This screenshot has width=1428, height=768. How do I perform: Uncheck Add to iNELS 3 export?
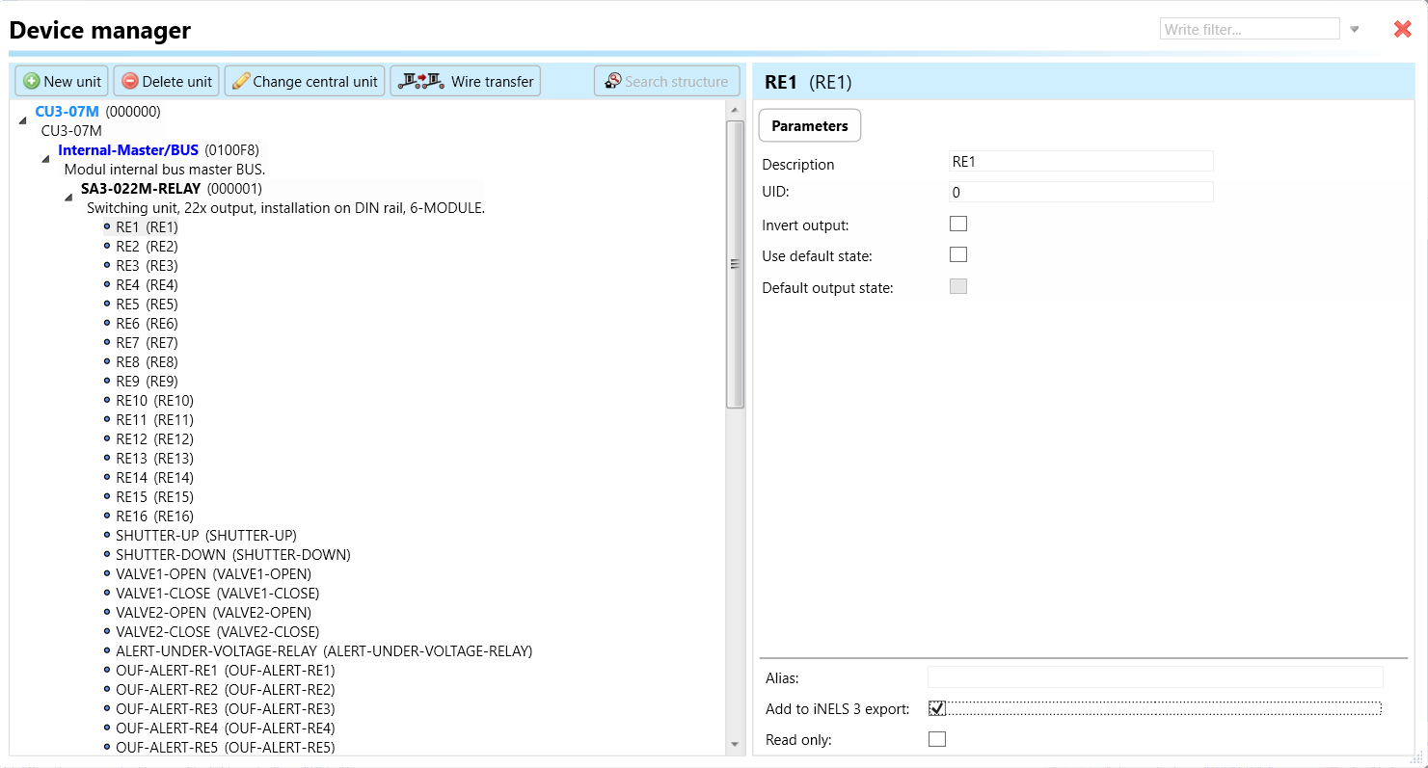[936, 708]
